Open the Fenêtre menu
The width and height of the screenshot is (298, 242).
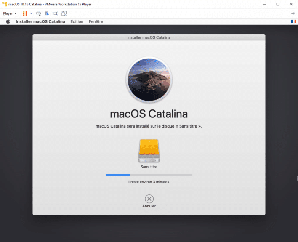(96, 21)
